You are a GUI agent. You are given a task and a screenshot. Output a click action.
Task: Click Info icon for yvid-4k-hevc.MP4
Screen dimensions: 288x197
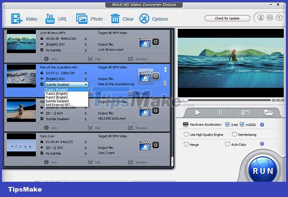[x=46, y=59]
